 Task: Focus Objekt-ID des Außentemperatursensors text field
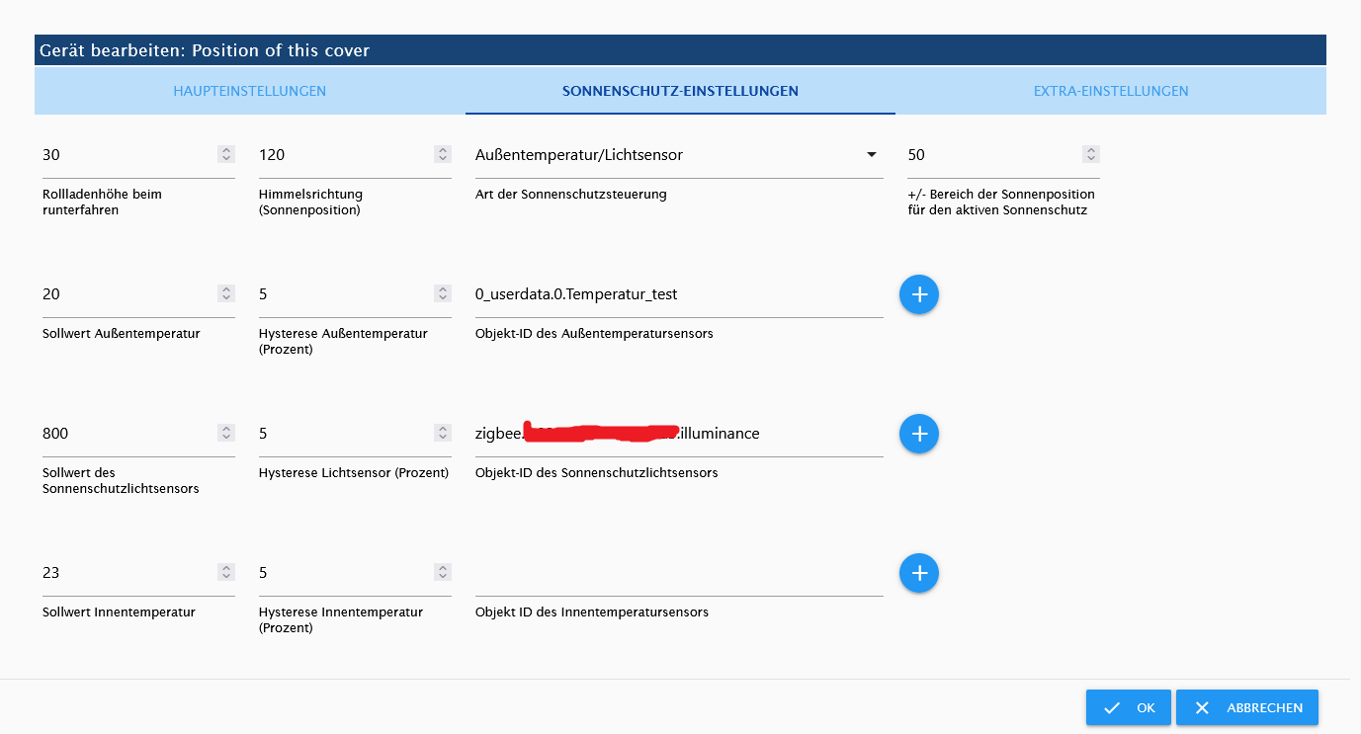679,294
